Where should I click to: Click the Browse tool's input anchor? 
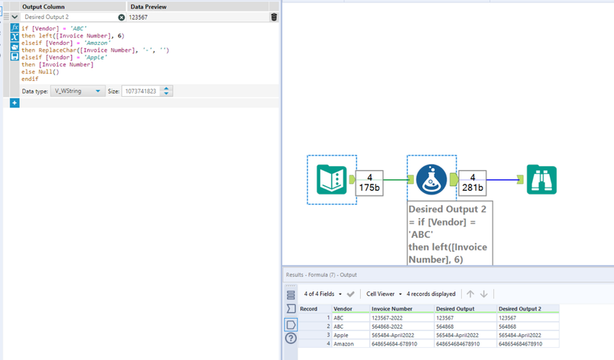(x=520, y=179)
